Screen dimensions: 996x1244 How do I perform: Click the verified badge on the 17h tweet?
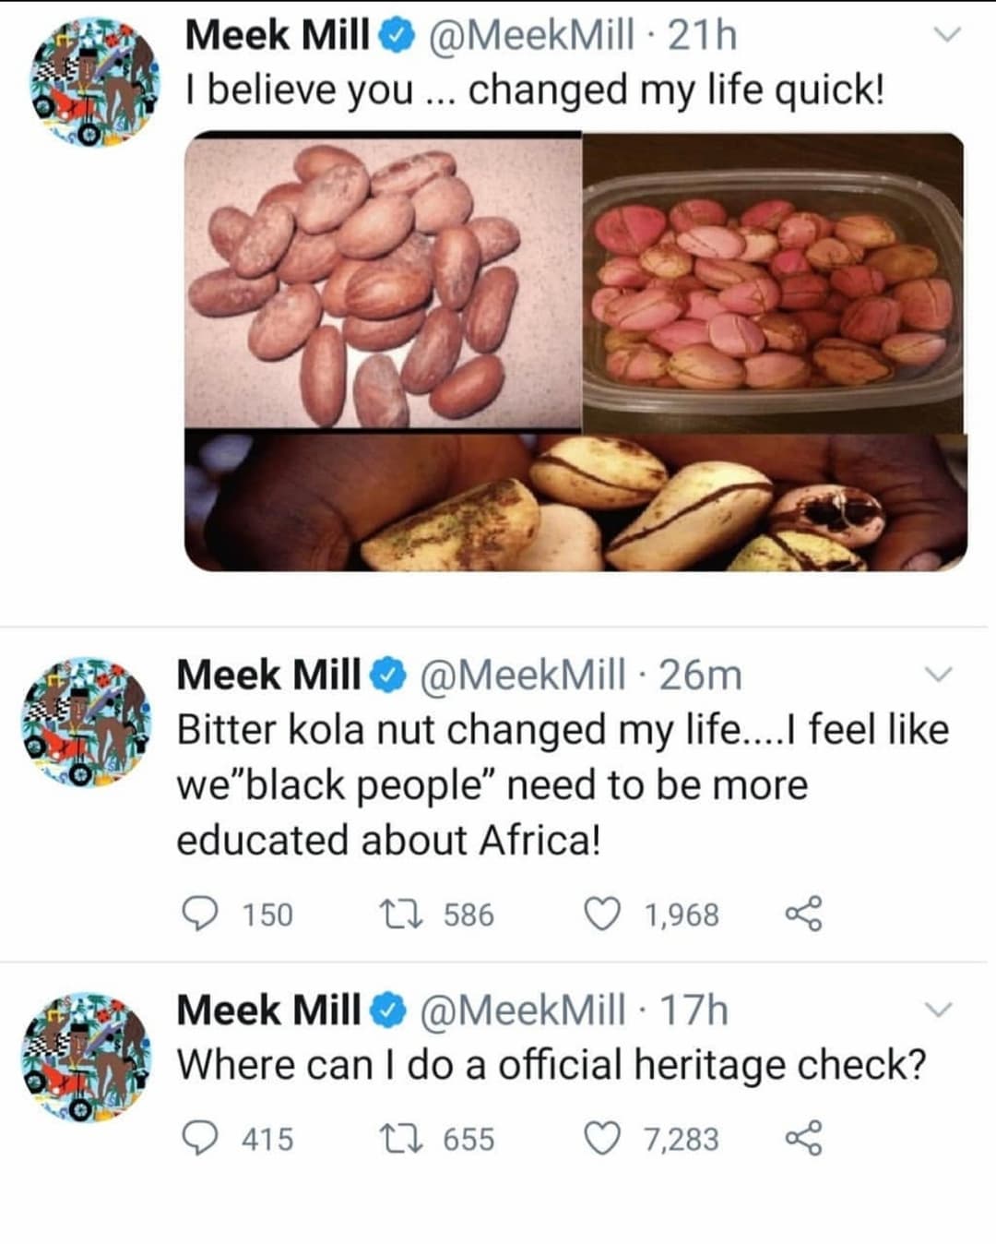pos(388,1011)
